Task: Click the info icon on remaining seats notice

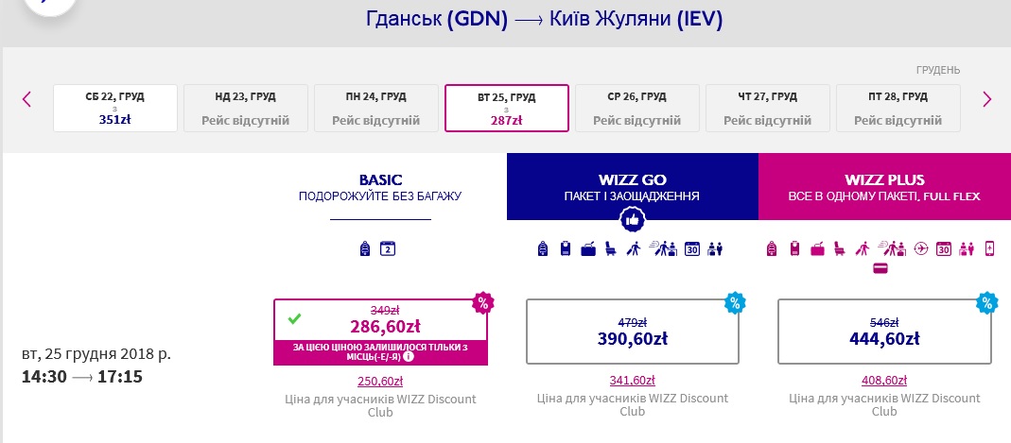Action: (409, 357)
